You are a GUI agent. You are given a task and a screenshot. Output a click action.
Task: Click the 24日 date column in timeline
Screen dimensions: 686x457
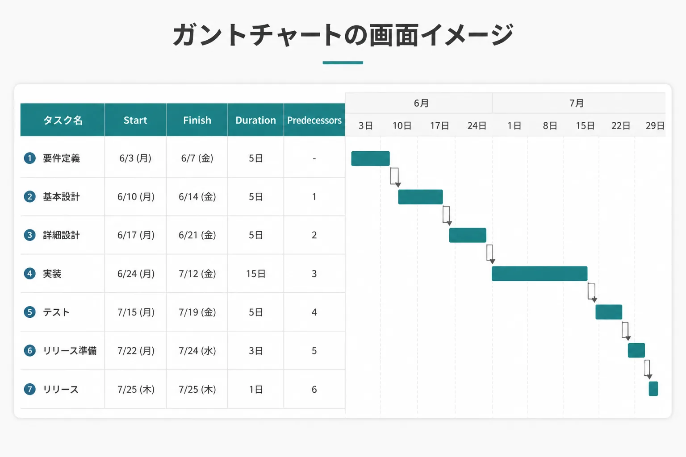pyautogui.click(x=477, y=125)
